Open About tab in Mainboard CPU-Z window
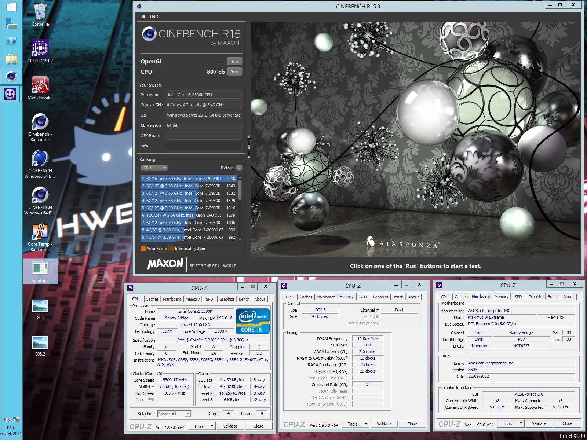The width and height of the screenshot is (587, 440). (x=569, y=297)
